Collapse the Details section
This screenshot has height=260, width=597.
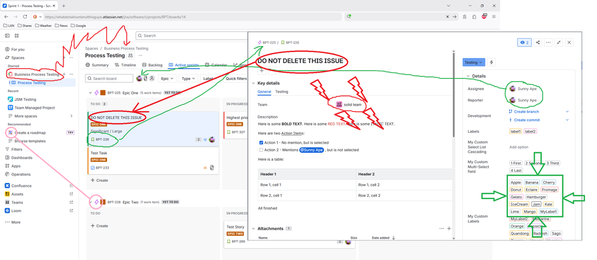468,76
